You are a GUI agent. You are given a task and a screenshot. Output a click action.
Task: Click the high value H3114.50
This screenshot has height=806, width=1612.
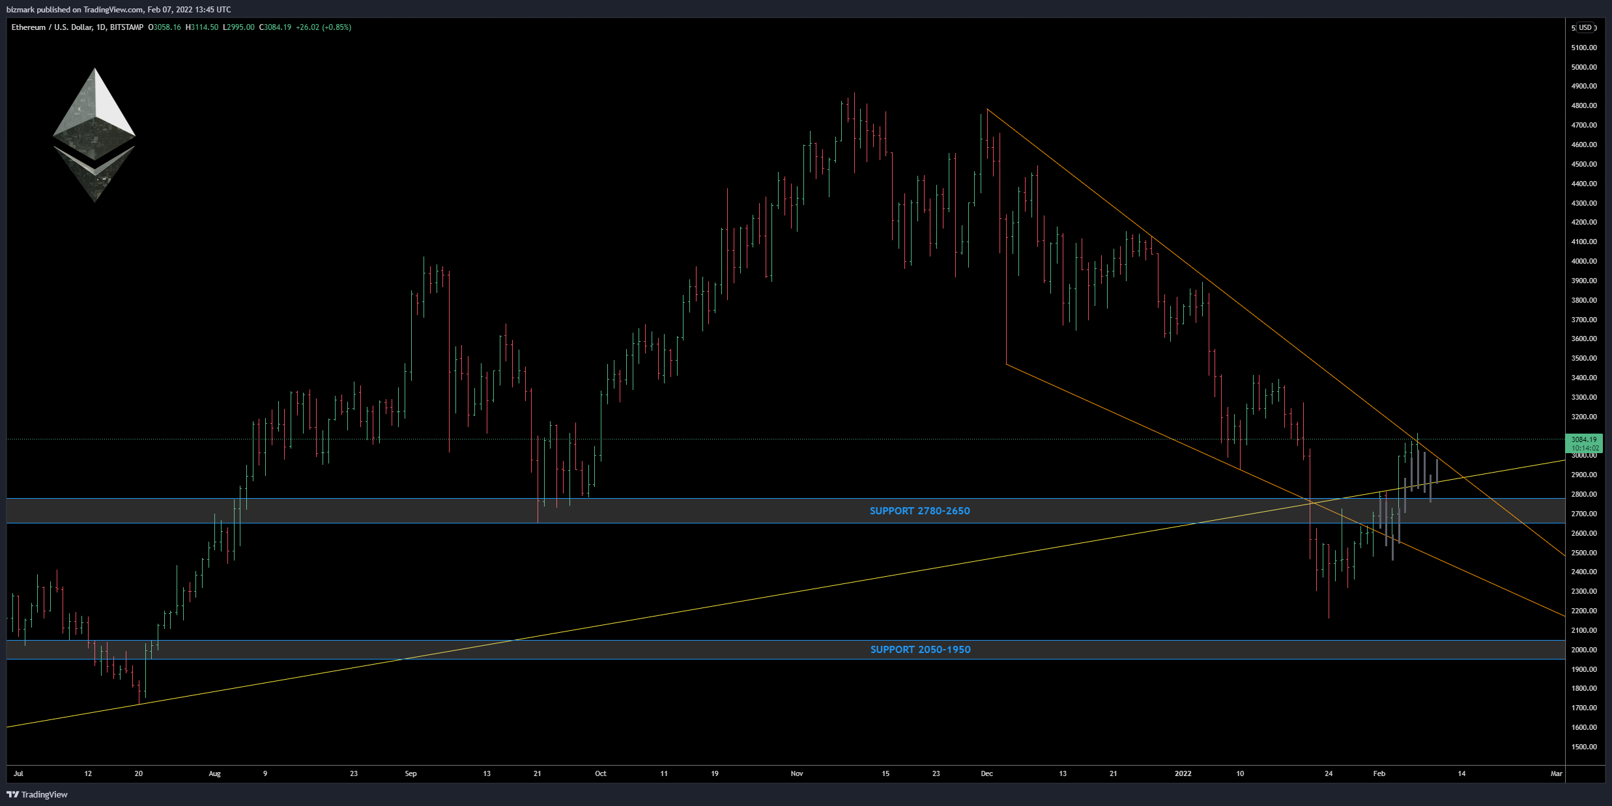202,27
